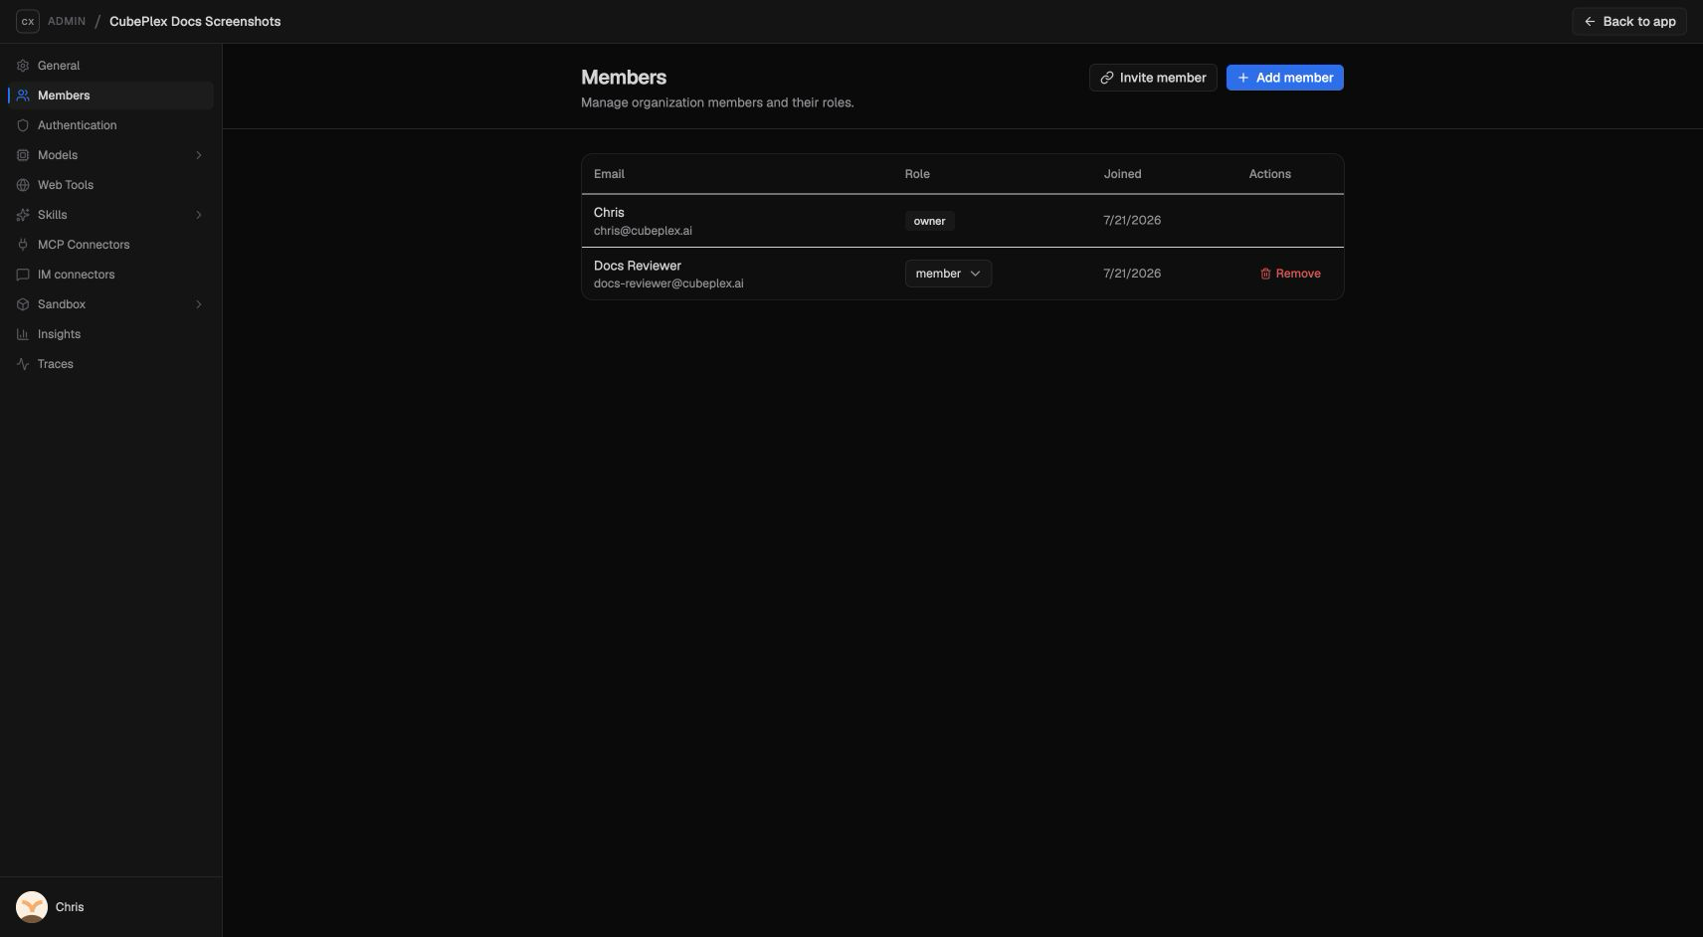Viewport: 1703px width, 937px height.
Task: Click the General gear icon
Action: point(23,66)
